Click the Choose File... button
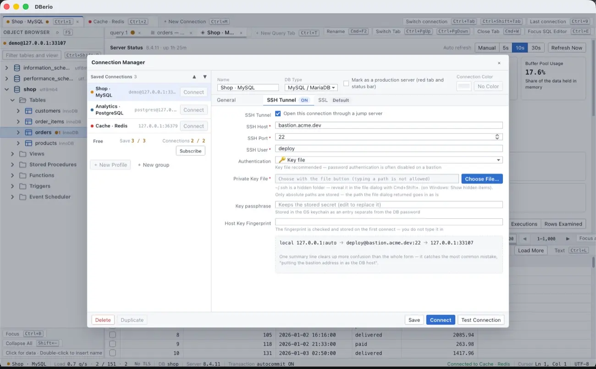The width and height of the screenshot is (596, 369). pyautogui.click(x=482, y=179)
